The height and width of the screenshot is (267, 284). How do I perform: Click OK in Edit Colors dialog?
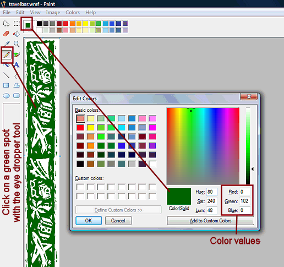click(89, 221)
